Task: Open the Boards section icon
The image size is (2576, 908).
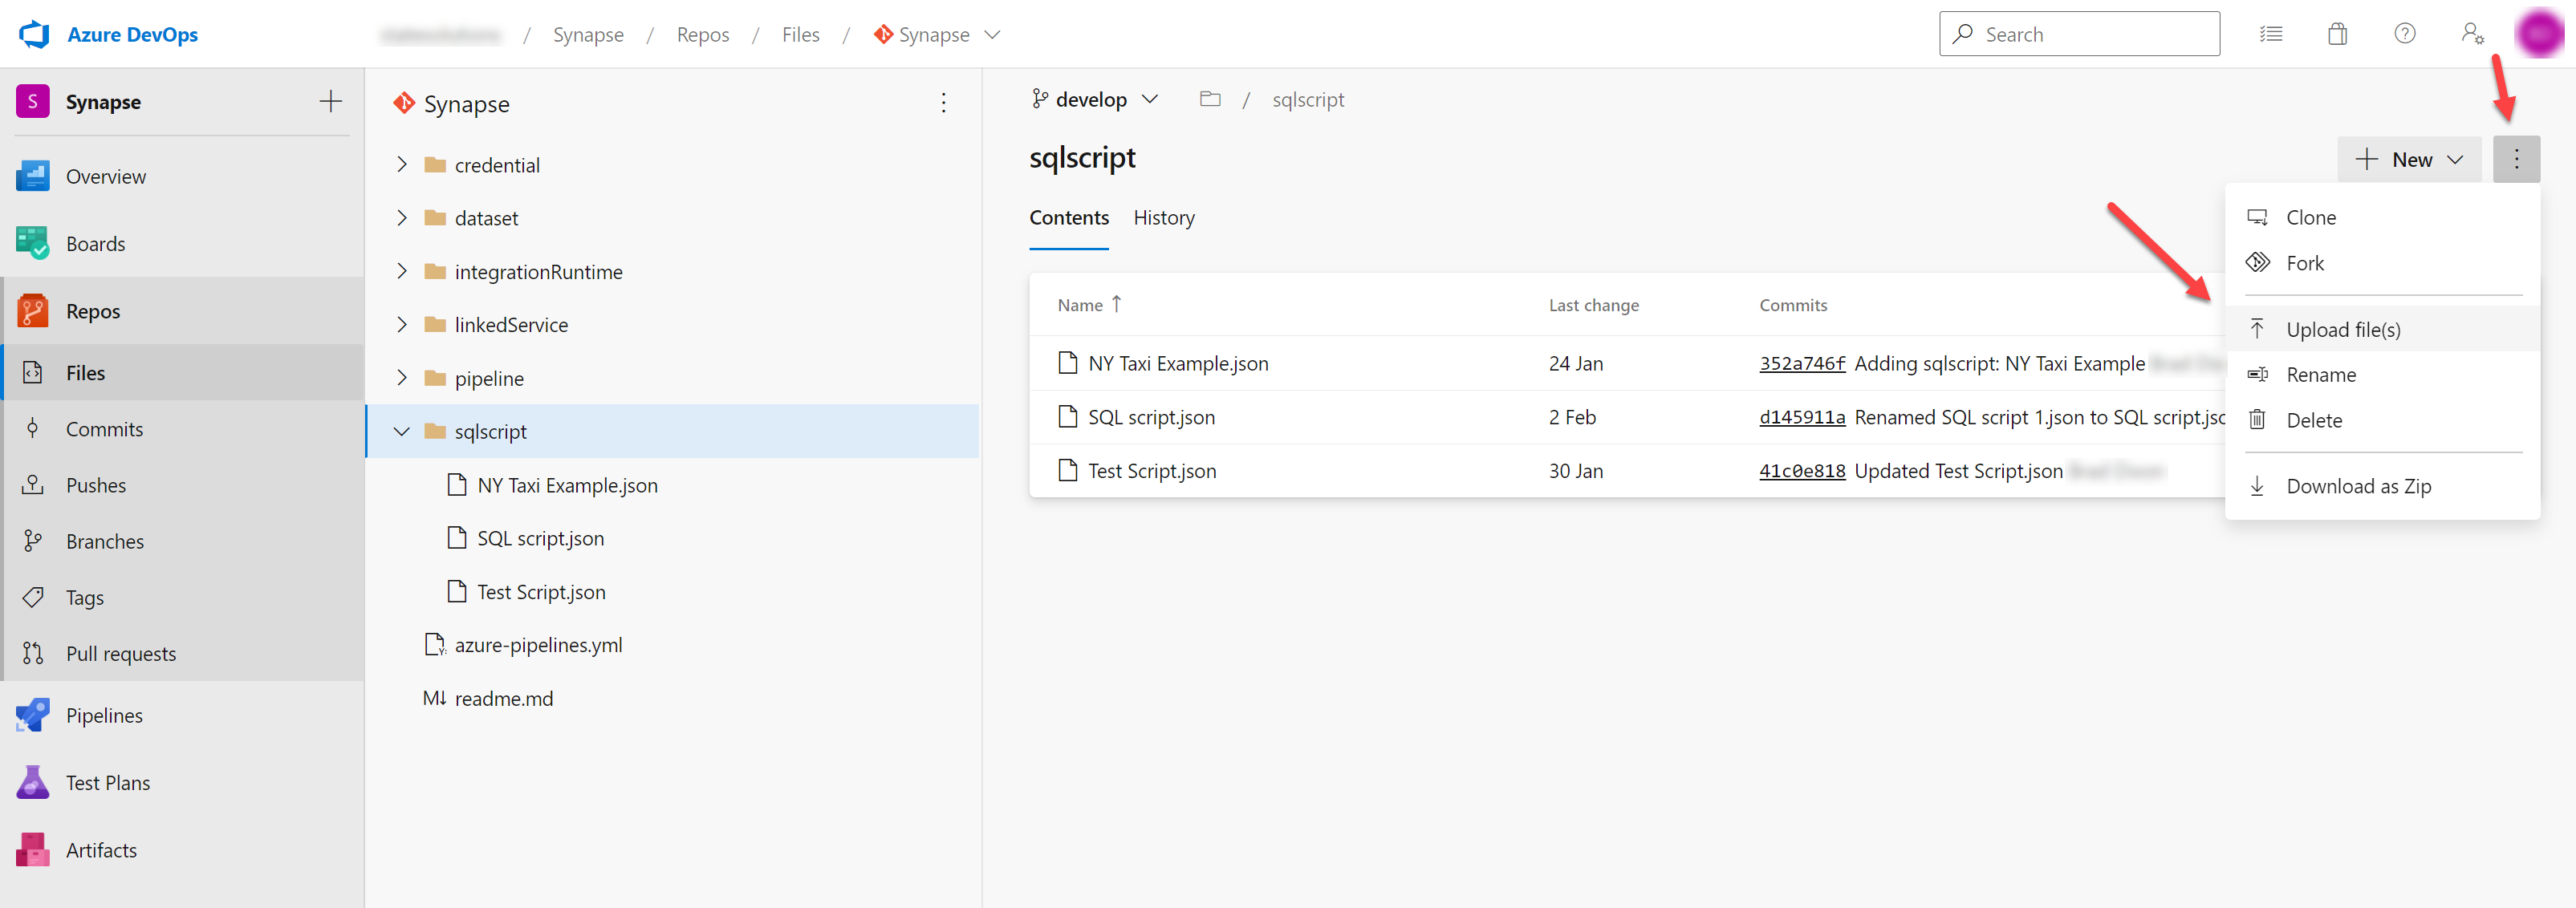Action: pos(32,243)
